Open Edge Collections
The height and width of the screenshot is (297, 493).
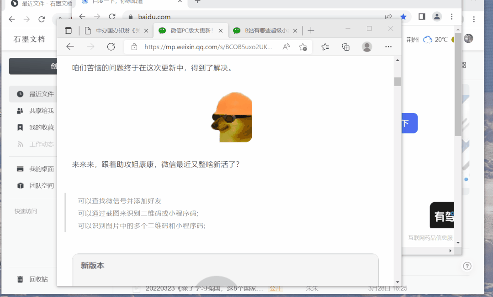(346, 47)
